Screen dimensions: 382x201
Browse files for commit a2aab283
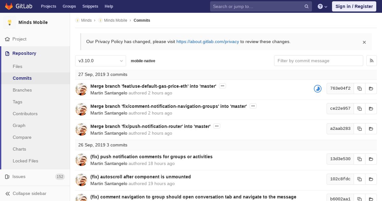click(371, 129)
